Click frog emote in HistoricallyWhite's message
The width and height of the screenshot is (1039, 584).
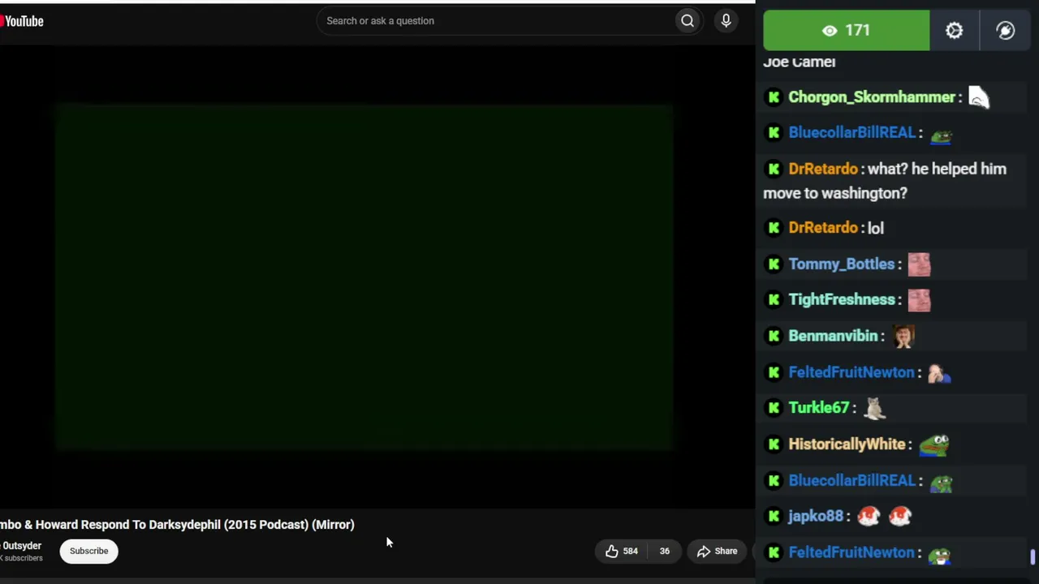coord(934,444)
